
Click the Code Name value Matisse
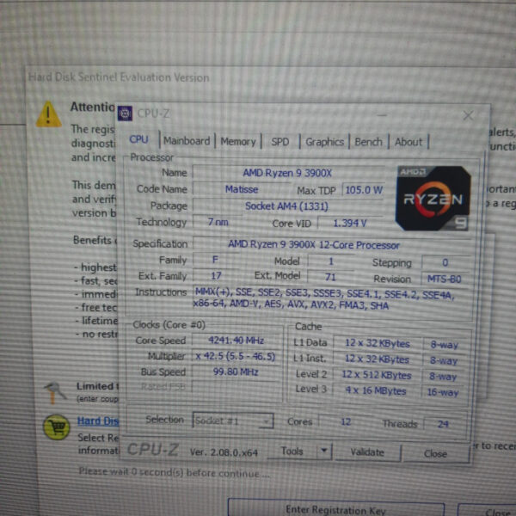(242, 189)
